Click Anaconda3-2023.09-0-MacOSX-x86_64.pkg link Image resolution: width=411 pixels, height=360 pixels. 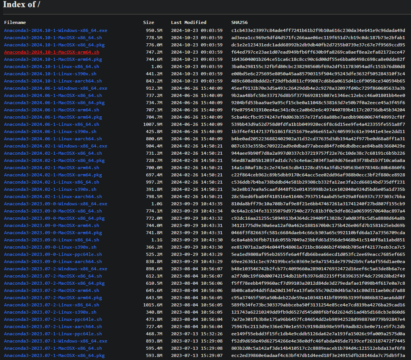click(x=54, y=218)
